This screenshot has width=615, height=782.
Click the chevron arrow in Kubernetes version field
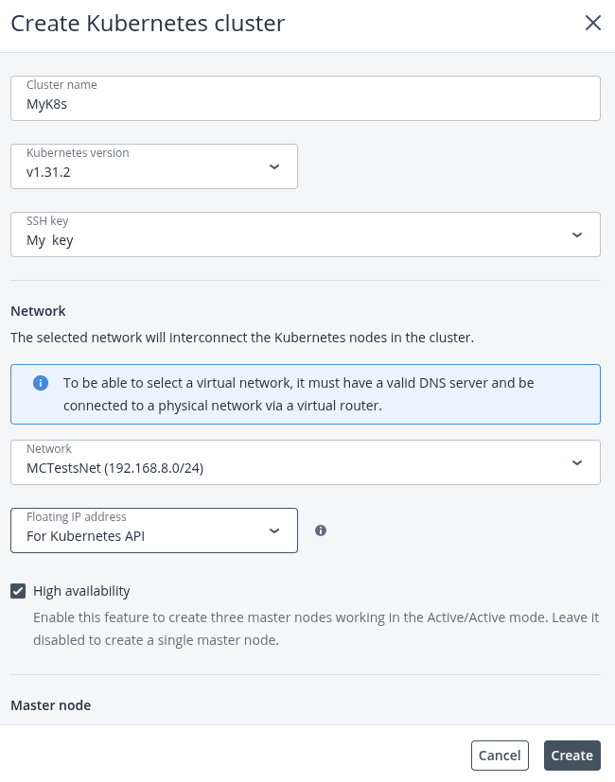pos(274,166)
